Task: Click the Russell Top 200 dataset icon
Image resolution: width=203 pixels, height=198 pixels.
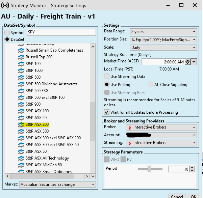Action: coord(21,57)
